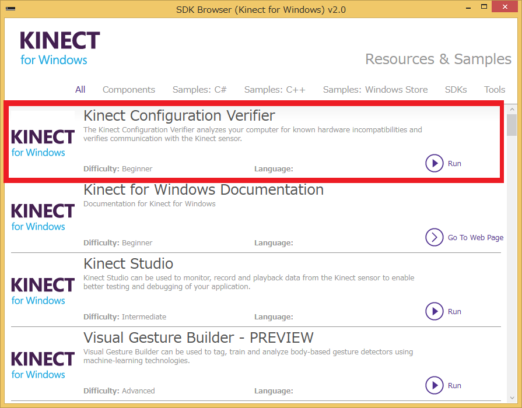Click Run icon for Visual Gesture Builder
Viewport: 522px width, 408px height.
[x=435, y=385]
